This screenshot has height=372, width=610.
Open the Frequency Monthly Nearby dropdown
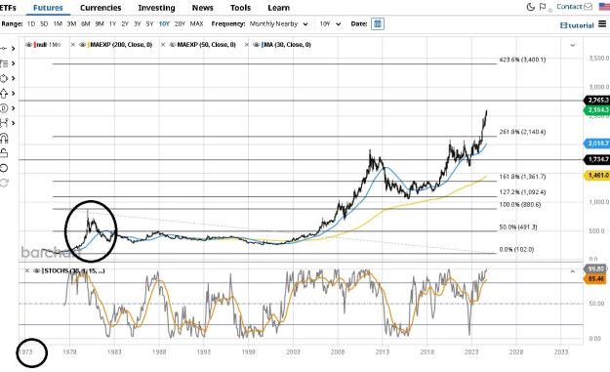(x=278, y=23)
